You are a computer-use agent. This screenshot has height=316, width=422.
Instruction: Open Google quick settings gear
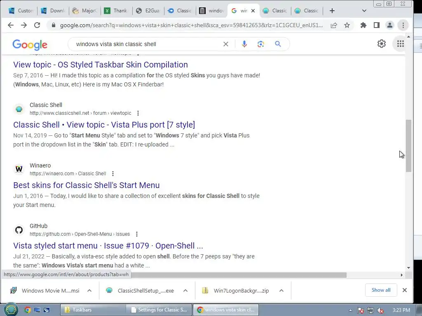tap(381, 44)
